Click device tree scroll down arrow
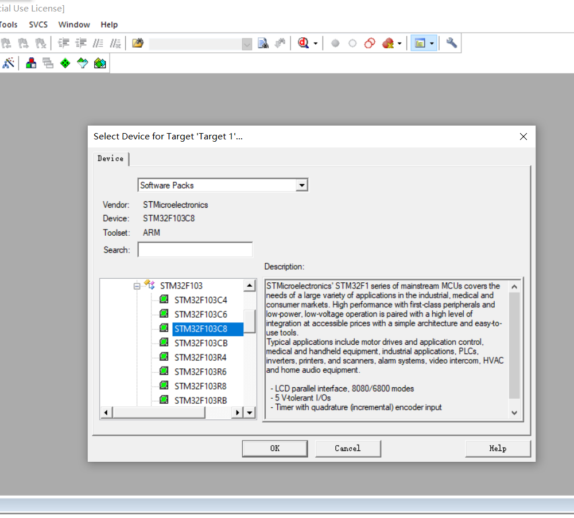574x518 pixels. coord(250,412)
